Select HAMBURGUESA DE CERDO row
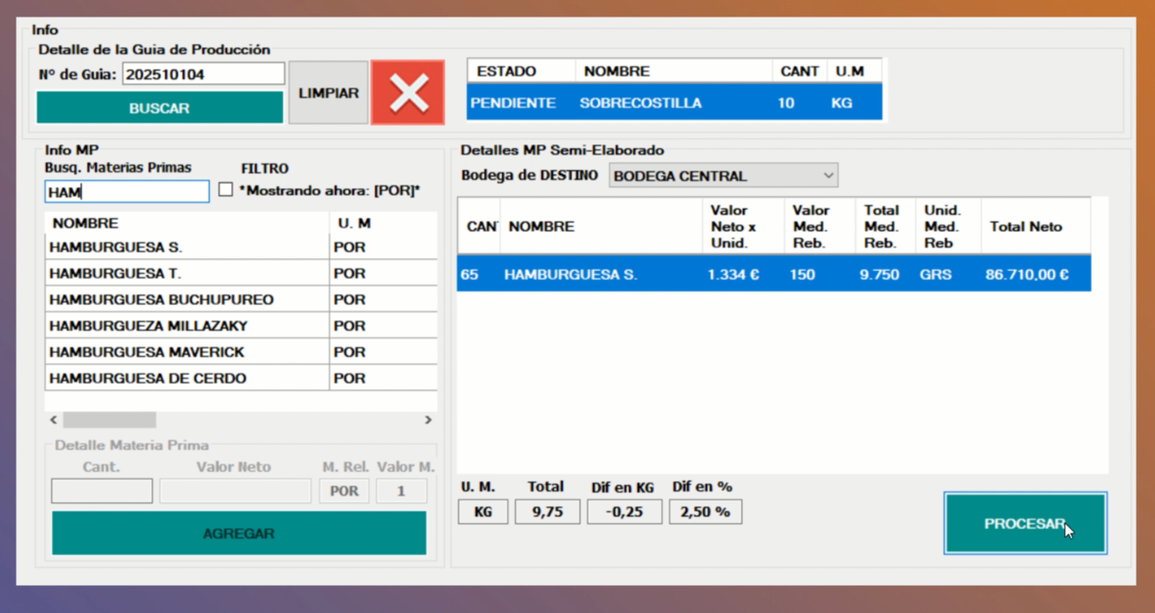 [x=186, y=379]
